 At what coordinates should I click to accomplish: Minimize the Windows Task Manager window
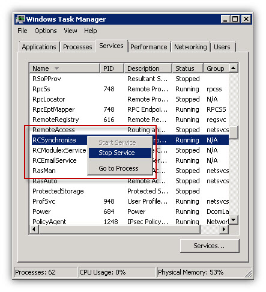coord(225,19)
